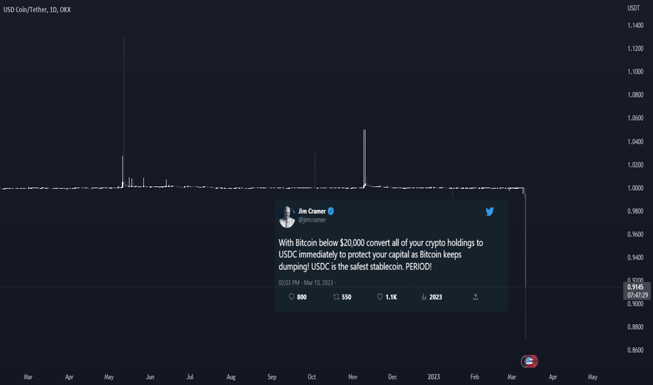This screenshot has width=653, height=385.
Task: Click the Nov label on the time axis
Action: coord(352,377)
